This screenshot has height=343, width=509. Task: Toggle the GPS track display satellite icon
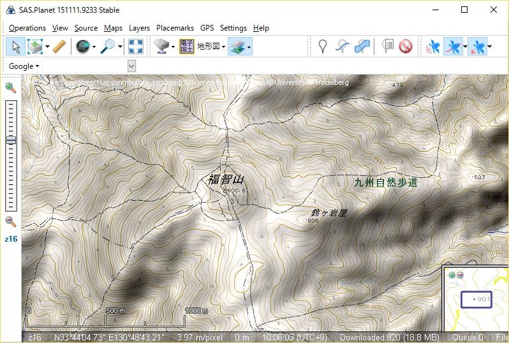tap(453, 47)
